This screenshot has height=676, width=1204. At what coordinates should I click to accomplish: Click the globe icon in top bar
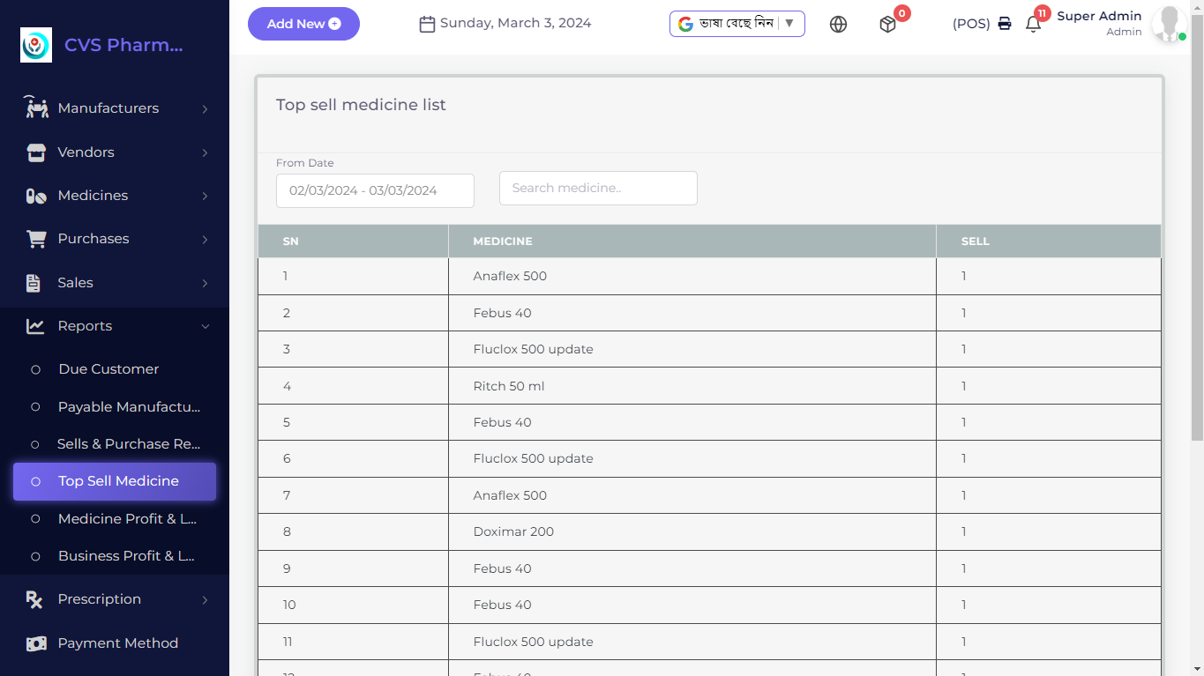(838, 25)
